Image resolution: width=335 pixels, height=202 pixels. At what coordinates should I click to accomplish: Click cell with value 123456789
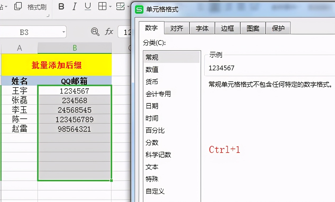(75, 119)
